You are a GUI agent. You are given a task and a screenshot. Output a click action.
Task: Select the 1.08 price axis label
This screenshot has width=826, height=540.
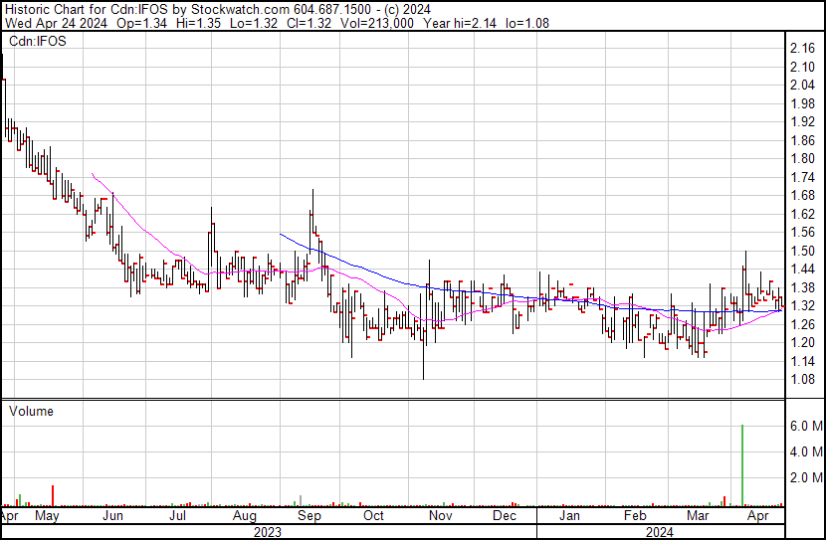[802, 379]
